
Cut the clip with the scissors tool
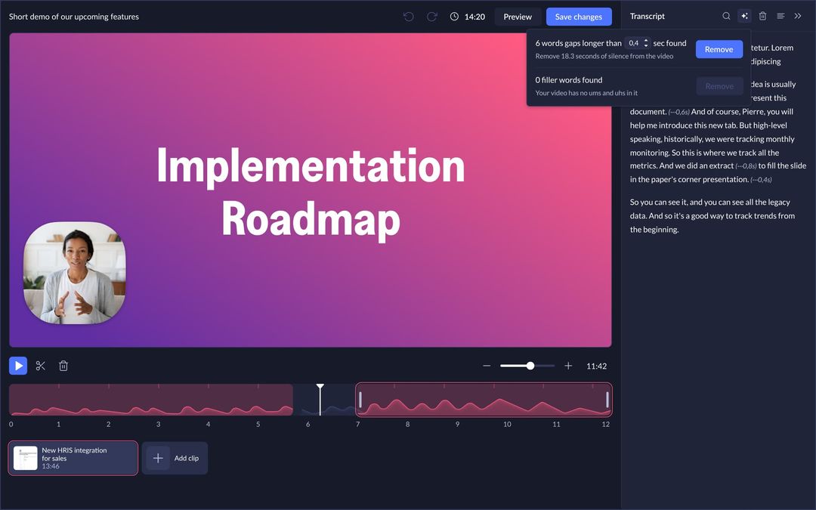click(x=40, y=365)
